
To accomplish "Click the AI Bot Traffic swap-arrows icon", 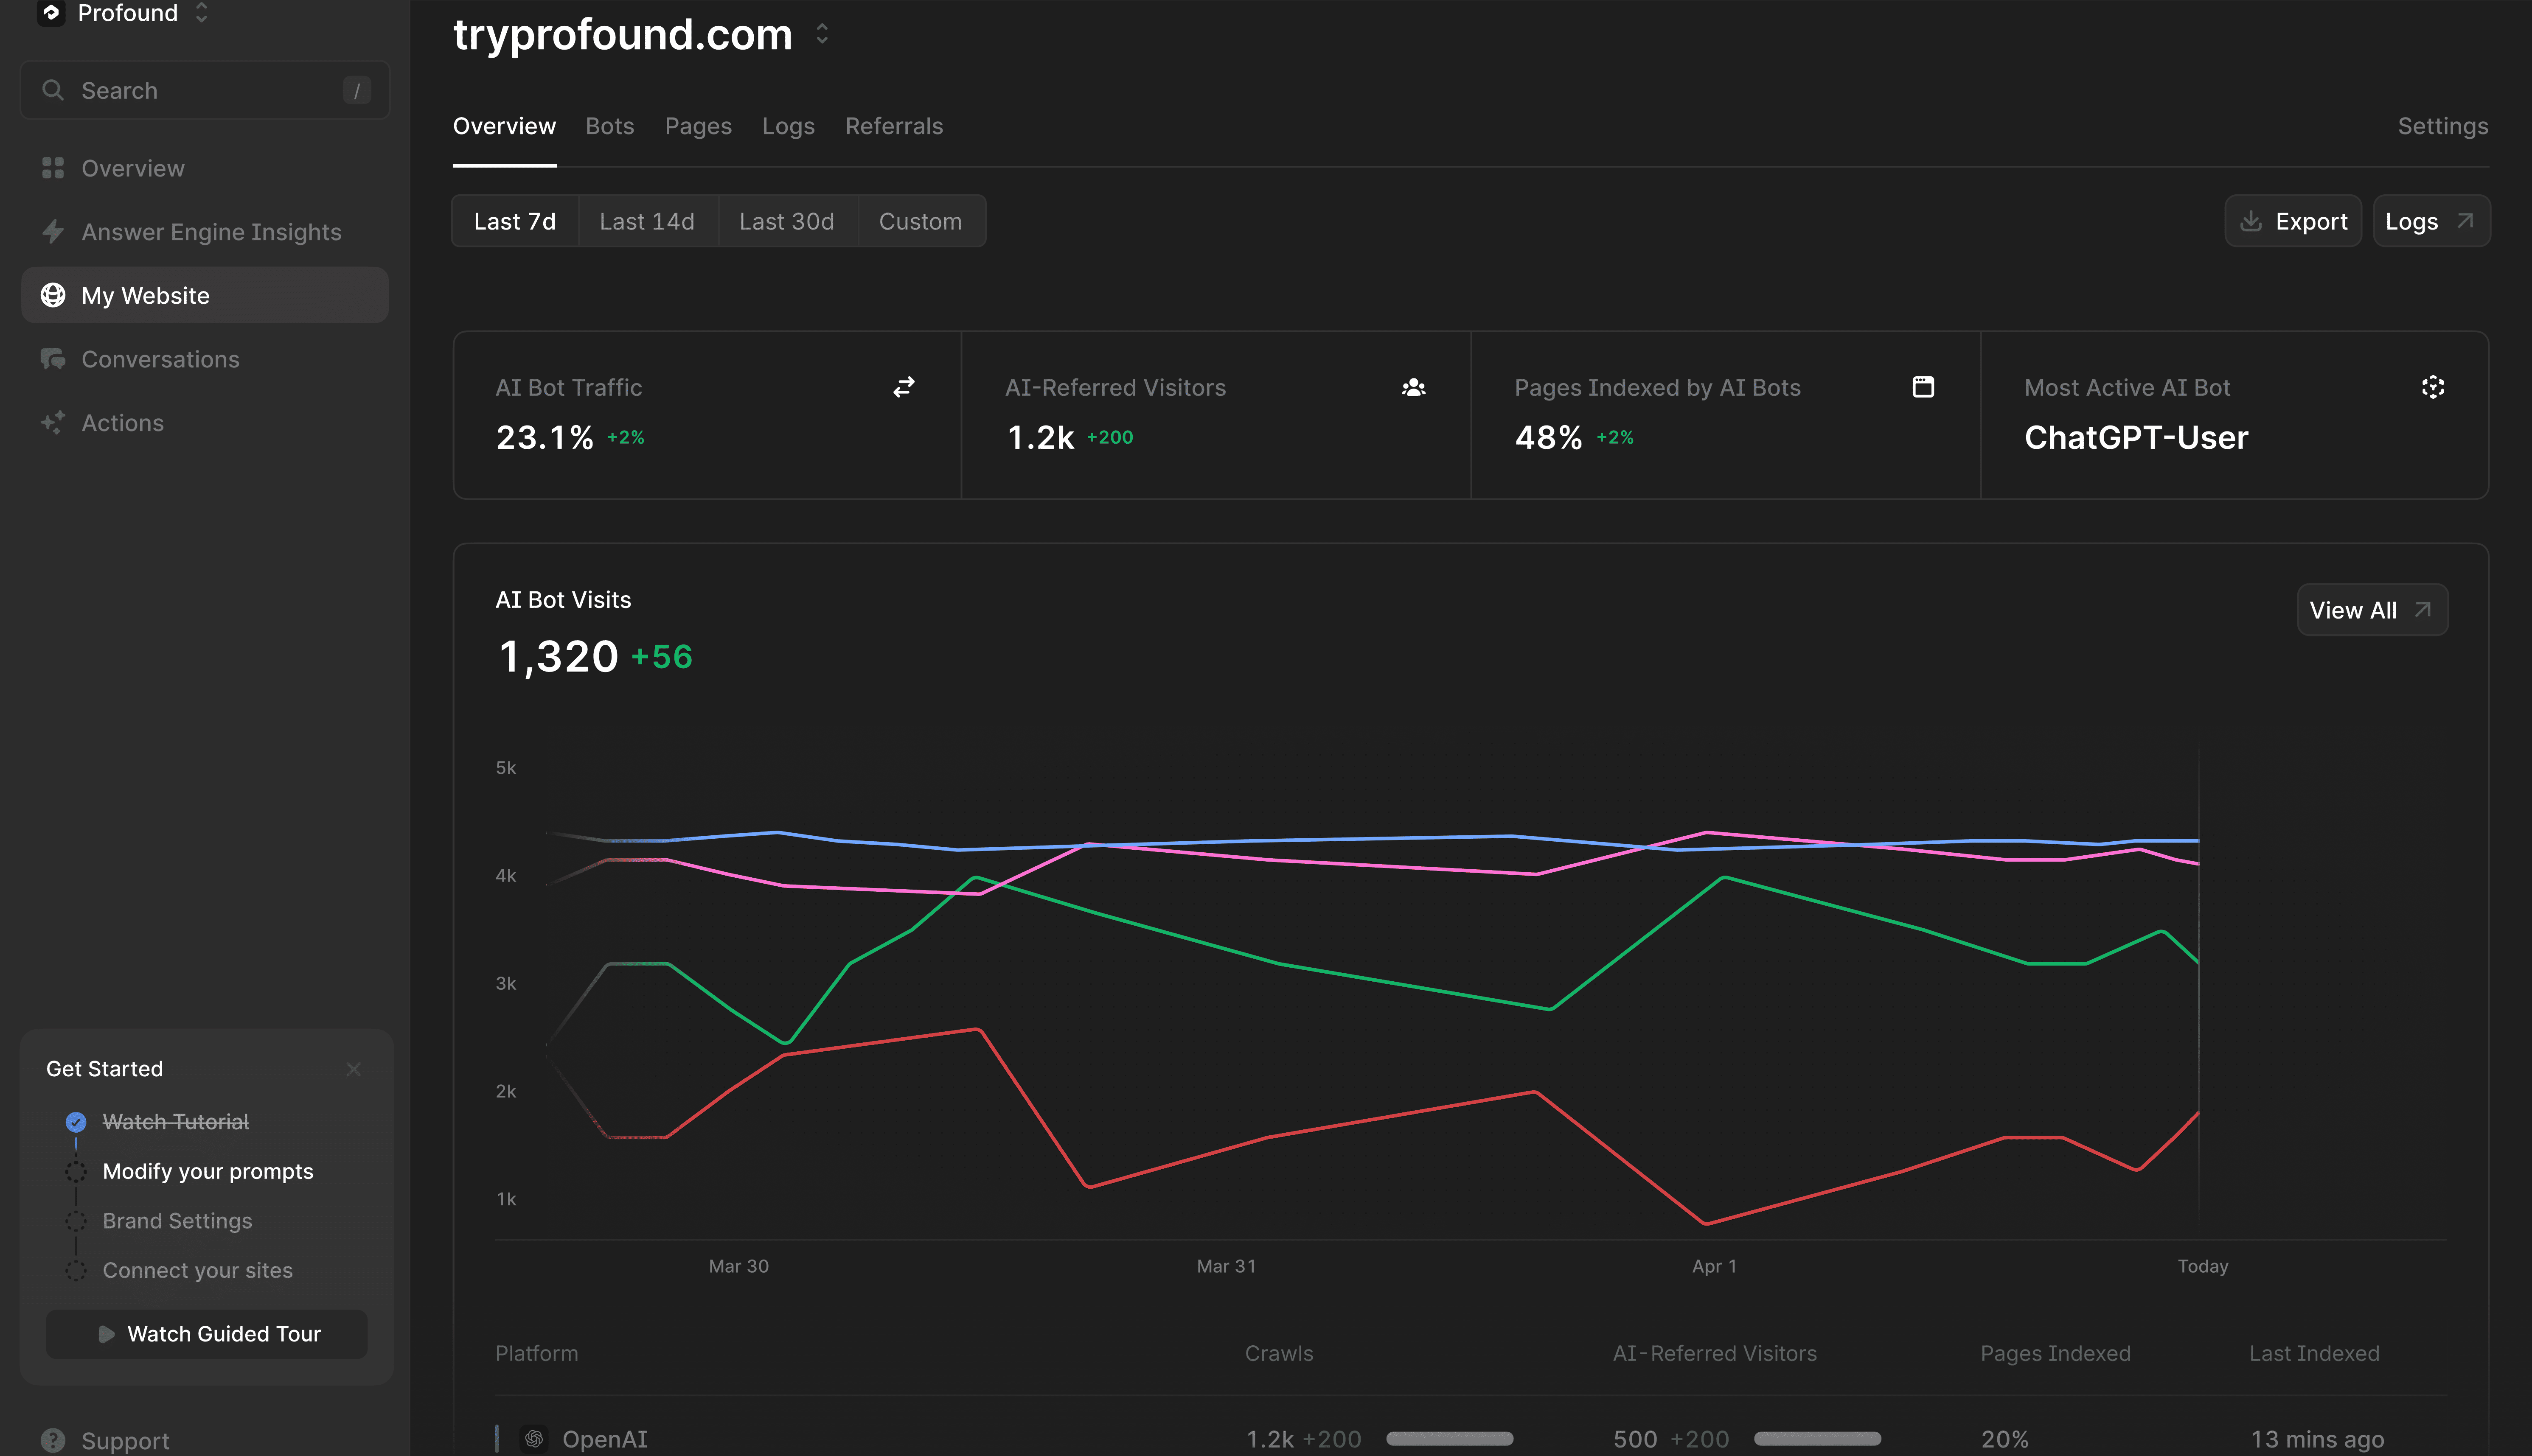I will (x=904, y=387).
